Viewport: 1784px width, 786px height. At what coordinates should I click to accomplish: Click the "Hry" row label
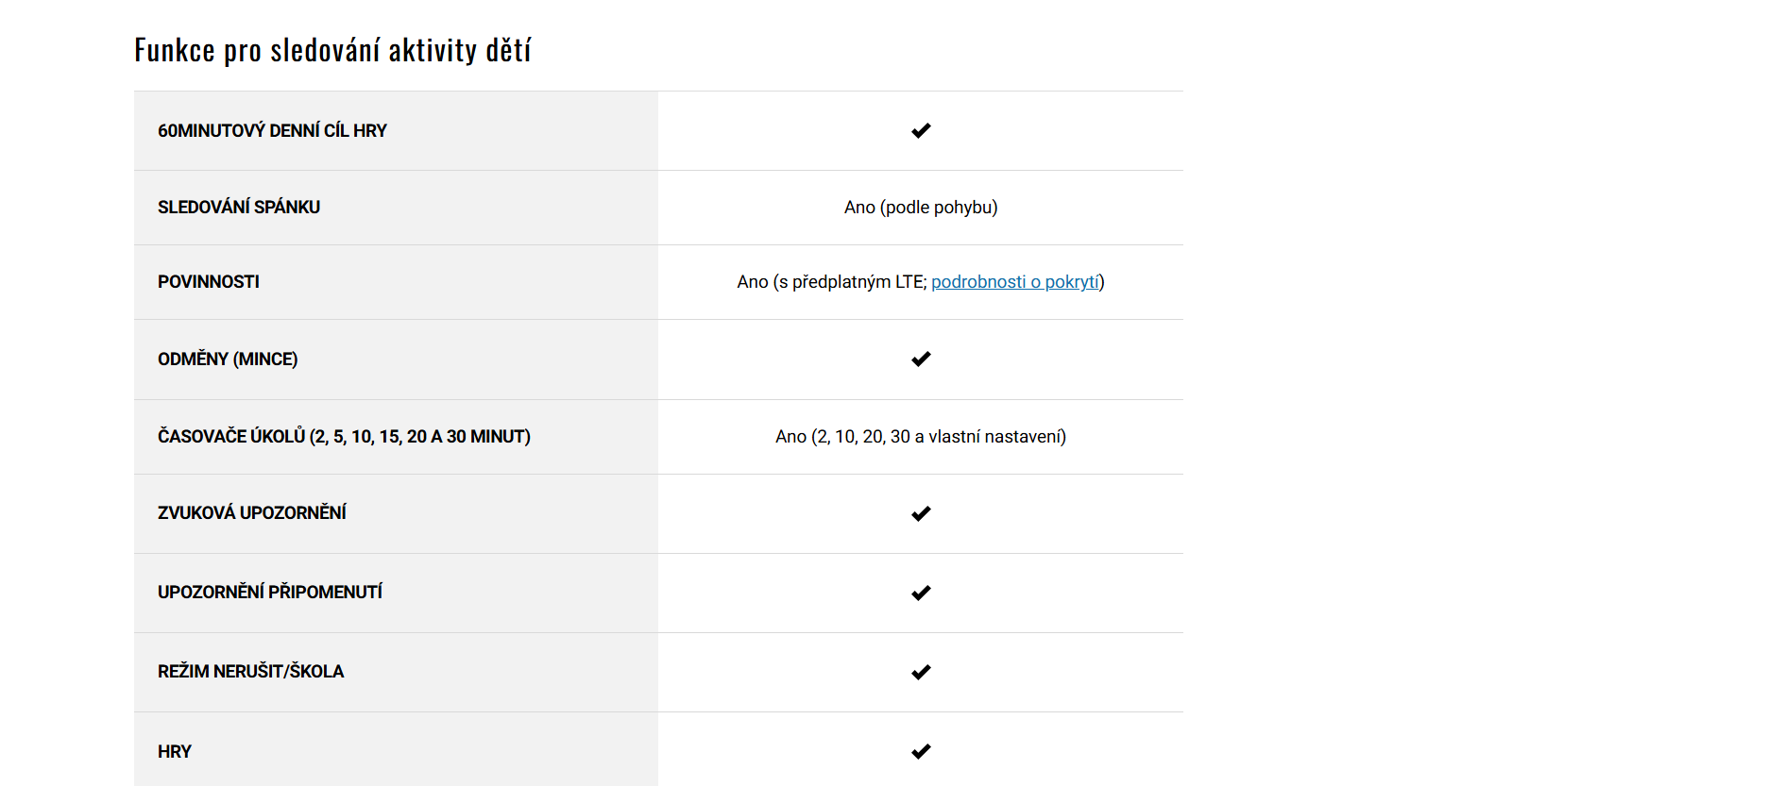pos(175,752)
